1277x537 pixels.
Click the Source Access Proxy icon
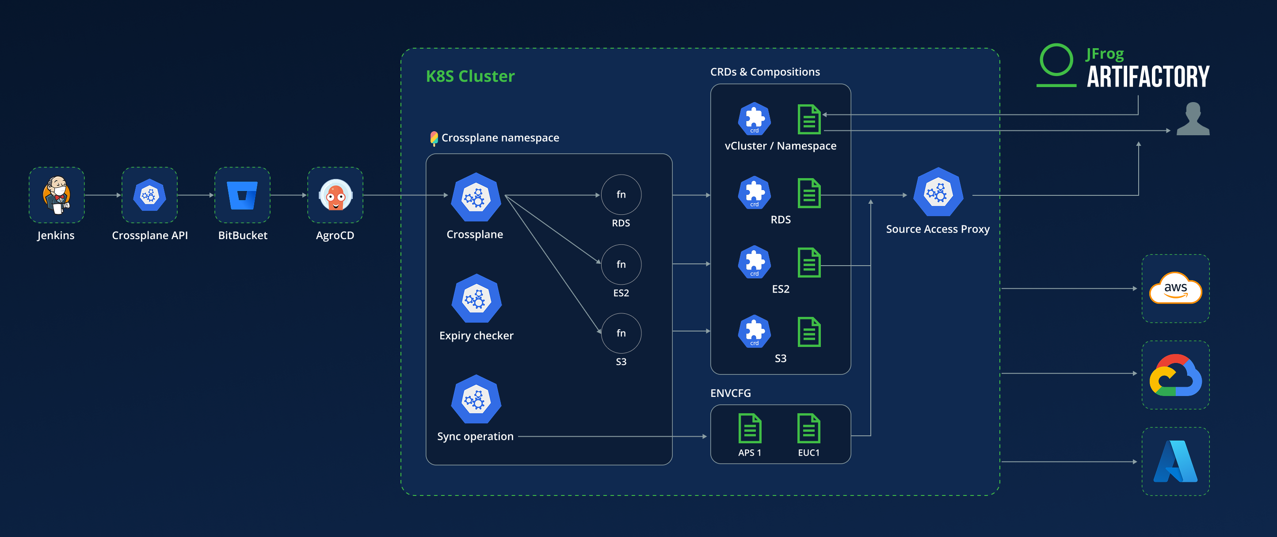pos(938,193)
